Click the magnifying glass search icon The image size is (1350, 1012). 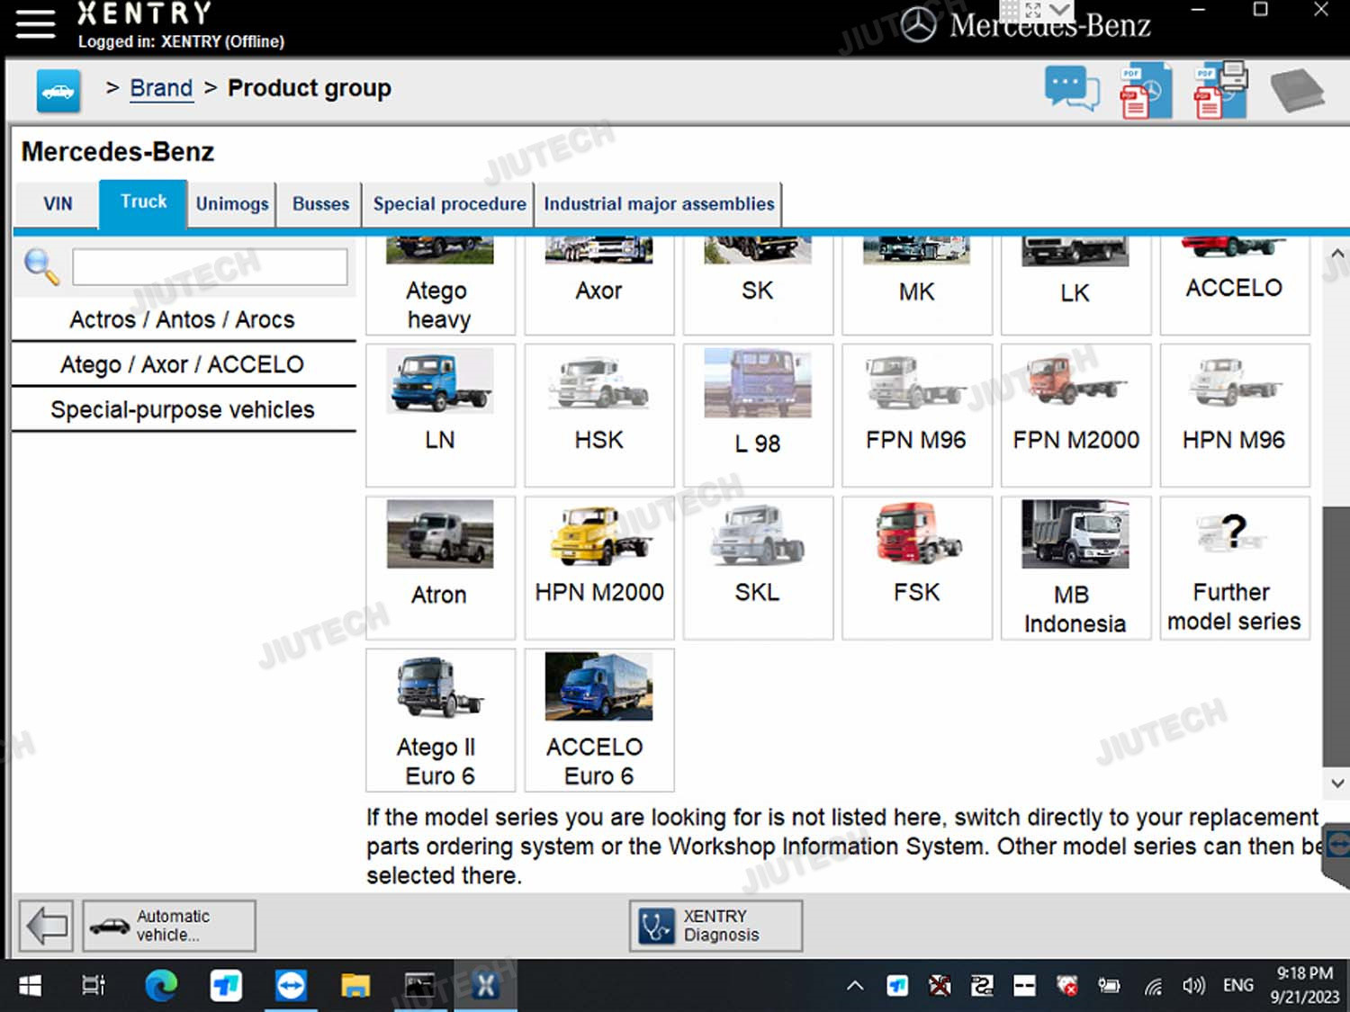[x=41, y=267]
